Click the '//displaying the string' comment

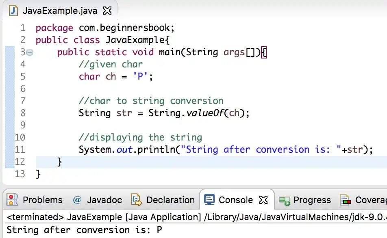click(x=140, y=138)
